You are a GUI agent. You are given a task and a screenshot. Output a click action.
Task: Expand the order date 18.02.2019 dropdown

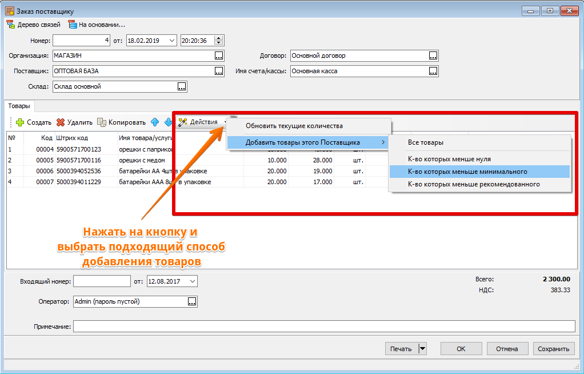[x=171, y=40]
